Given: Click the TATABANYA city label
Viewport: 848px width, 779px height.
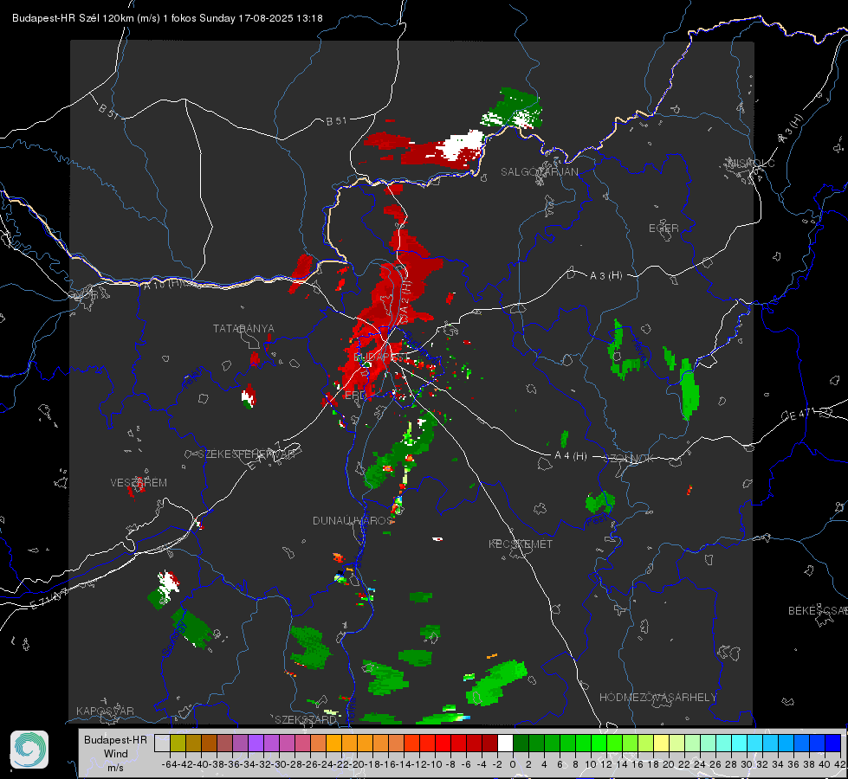Looking at the screenshot, I should click(x=243, y=328).
